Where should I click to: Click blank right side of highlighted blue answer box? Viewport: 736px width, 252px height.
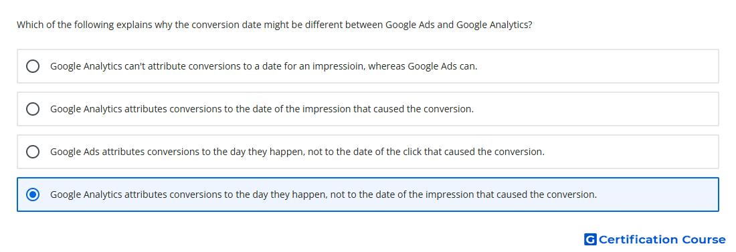pyautogui.click(x=660, y=195)
